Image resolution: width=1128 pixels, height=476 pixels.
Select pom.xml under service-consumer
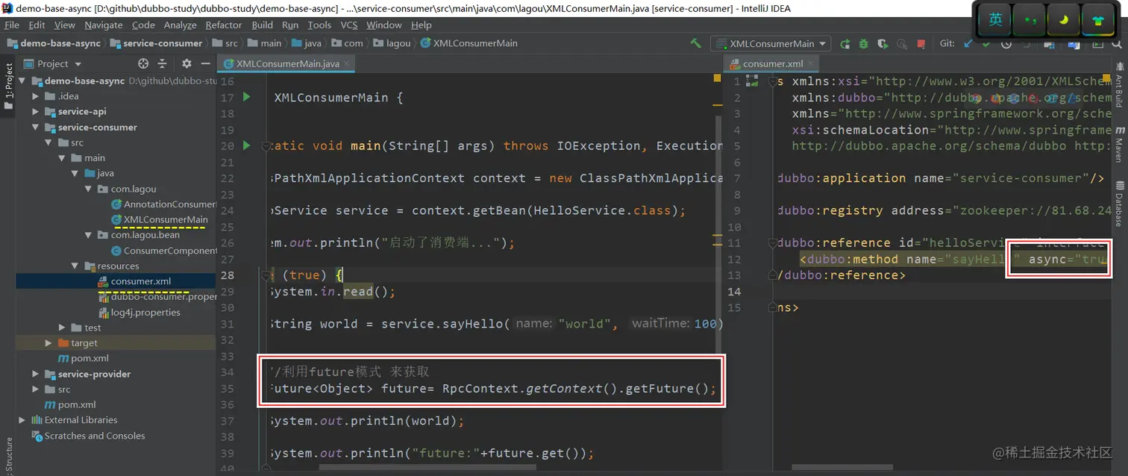pos(83,359)
